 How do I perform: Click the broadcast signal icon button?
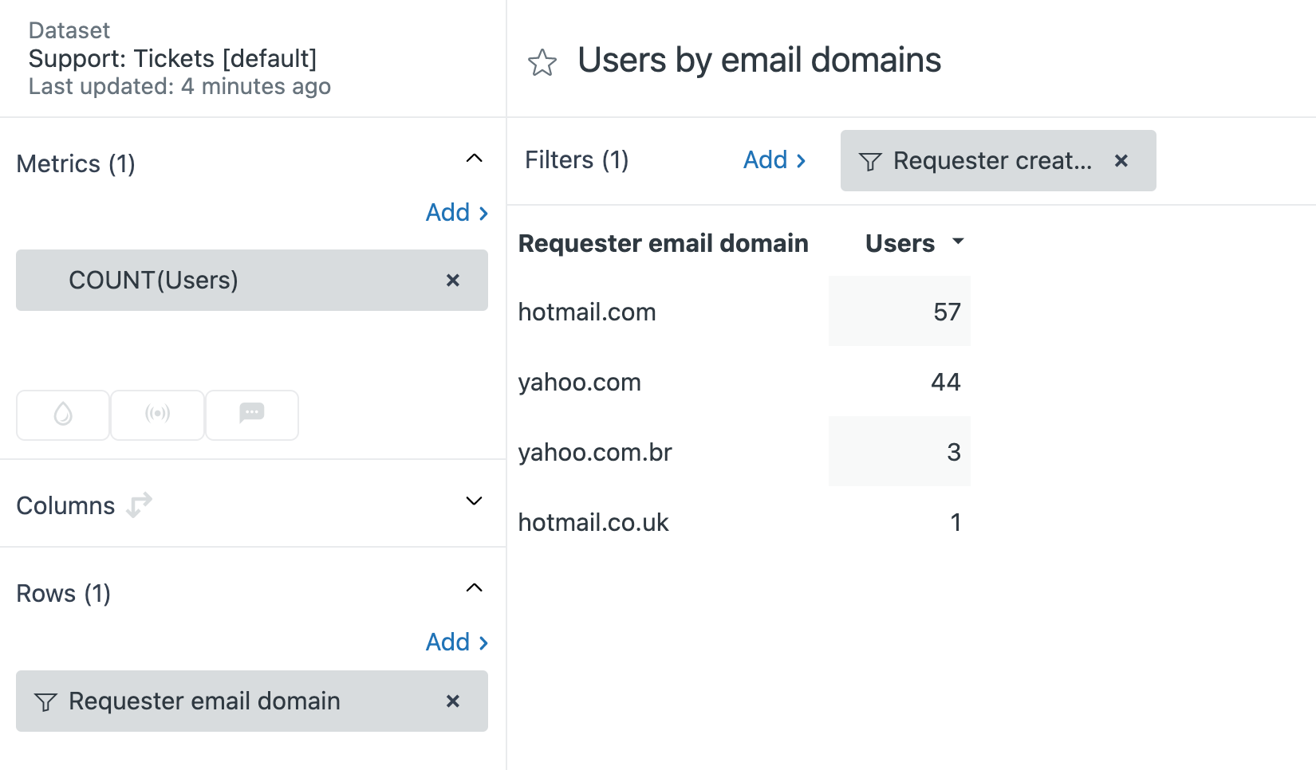click(157, 414)
